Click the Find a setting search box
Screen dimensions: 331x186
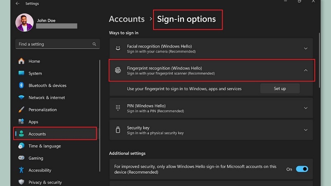point(54,44)
